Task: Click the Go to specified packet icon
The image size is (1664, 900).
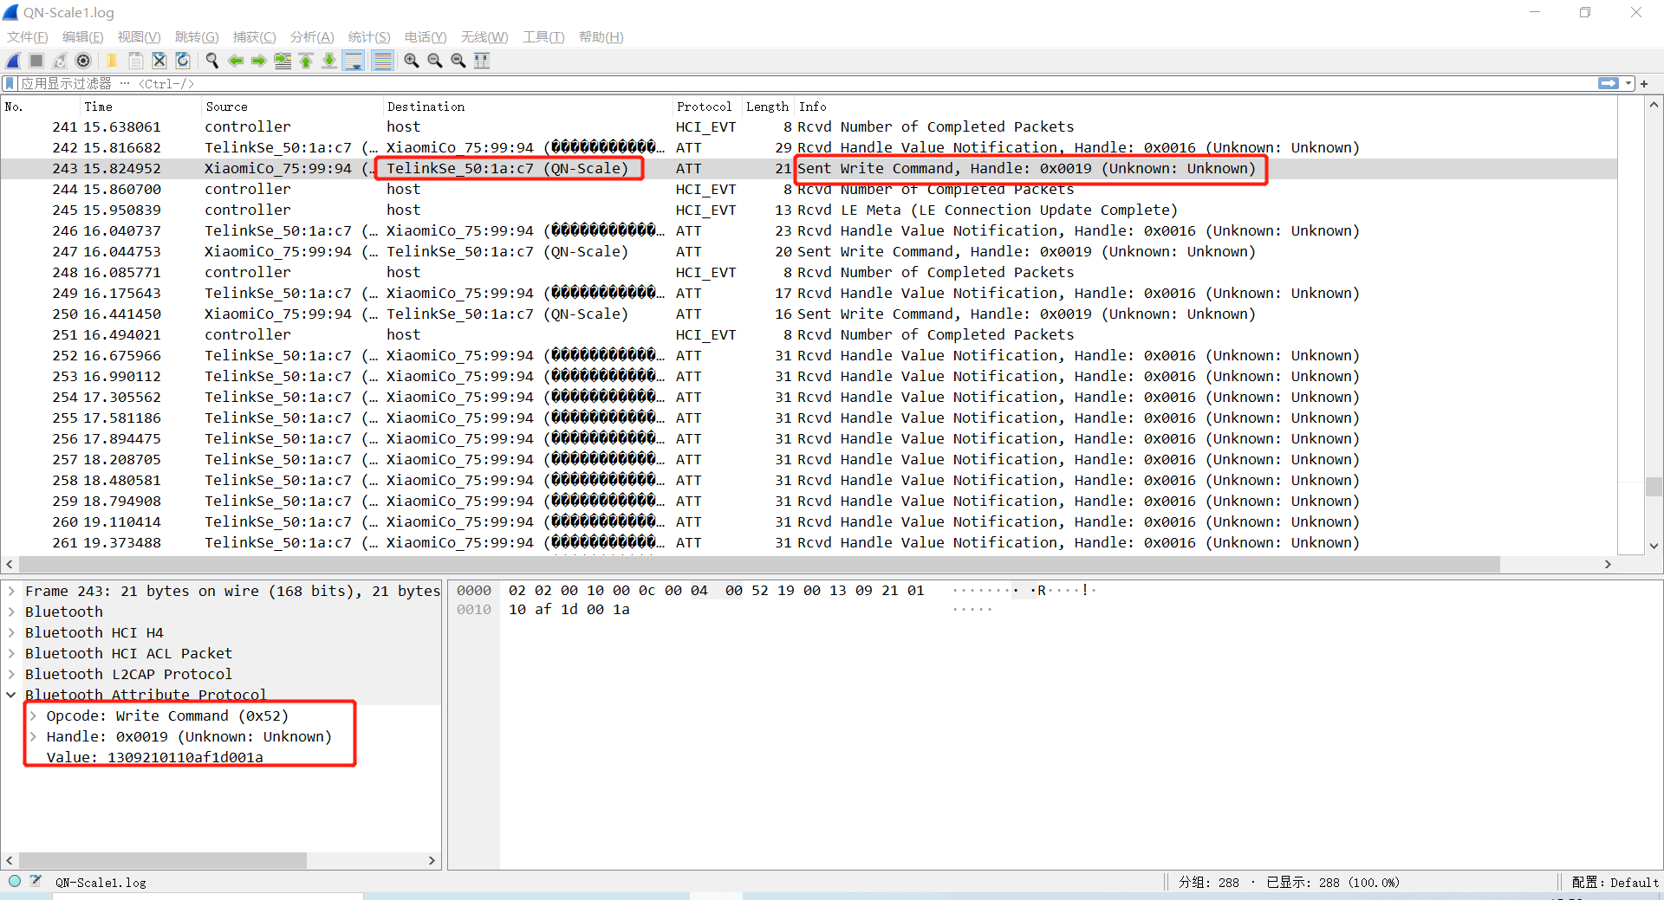Action: click(283, 61)
